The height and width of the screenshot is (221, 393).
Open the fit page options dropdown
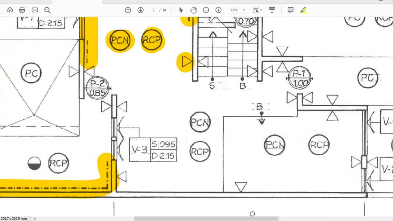tap(258, 10)
